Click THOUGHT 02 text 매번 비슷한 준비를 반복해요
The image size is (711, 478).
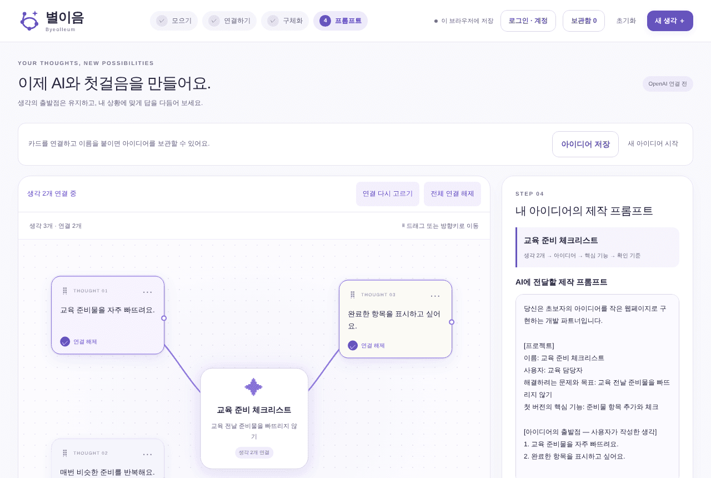108,472
